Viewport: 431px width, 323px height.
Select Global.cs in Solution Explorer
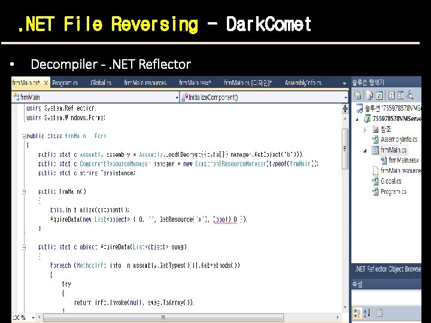tap(390, 181)
